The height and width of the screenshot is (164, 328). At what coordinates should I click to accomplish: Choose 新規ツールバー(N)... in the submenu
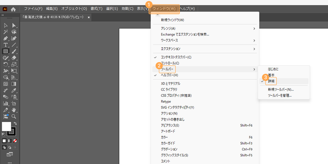[x=284, y=90]
